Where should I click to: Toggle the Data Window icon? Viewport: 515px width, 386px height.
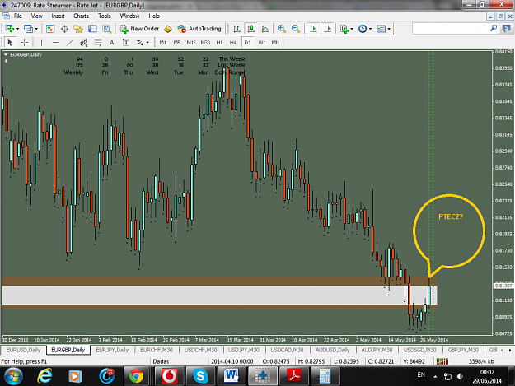[64, 29]
